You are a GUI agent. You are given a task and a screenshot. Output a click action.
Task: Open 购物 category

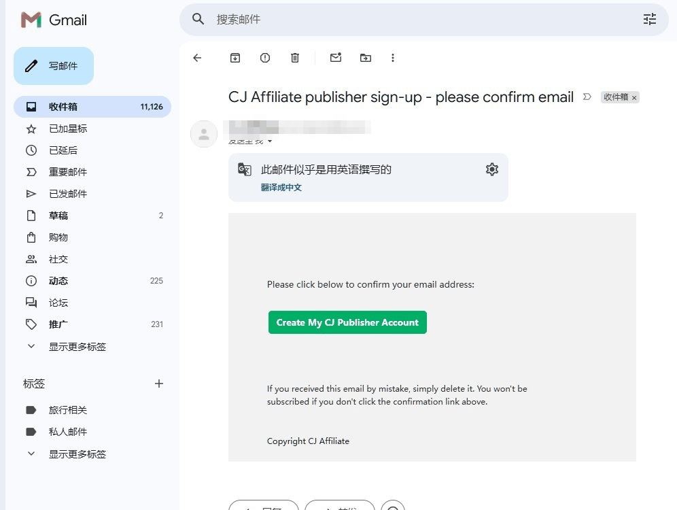point(92,237)
